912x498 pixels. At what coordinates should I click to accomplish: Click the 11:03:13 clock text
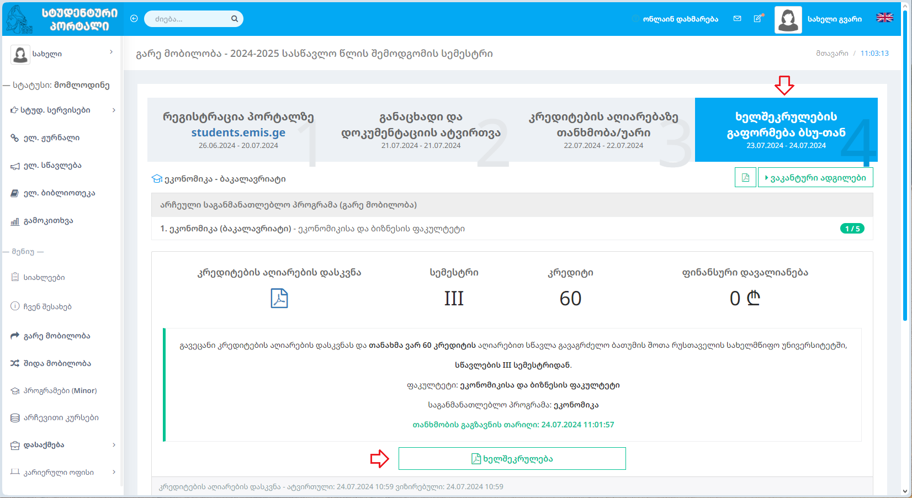tap(874, 54)
